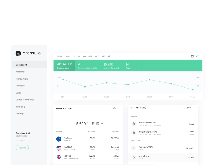Viewport: 221px width, 165px height.
Task: Open the three-dot menu in Primary account
Action: click(120, 109)
